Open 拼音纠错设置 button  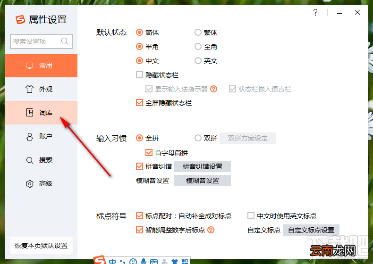tap(203, 166)
